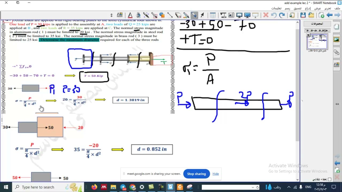Open a file using the folder icon
The image size is (342, 192).
(311, 15)
